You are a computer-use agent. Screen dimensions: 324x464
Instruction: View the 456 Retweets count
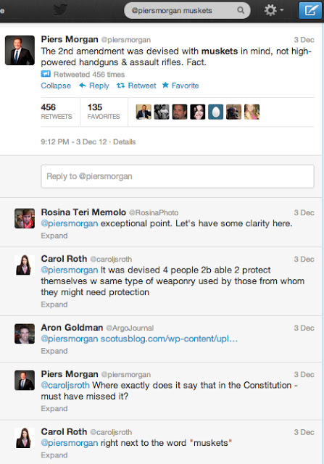pos(57,112)
